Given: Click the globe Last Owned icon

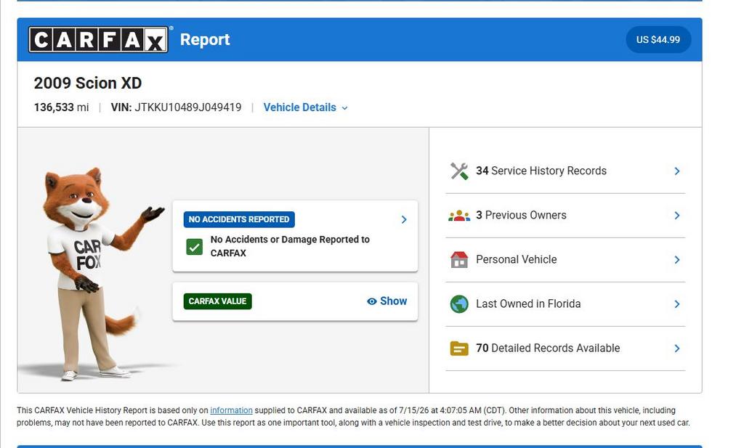Looking at the screenshot, I should (459, 304).
